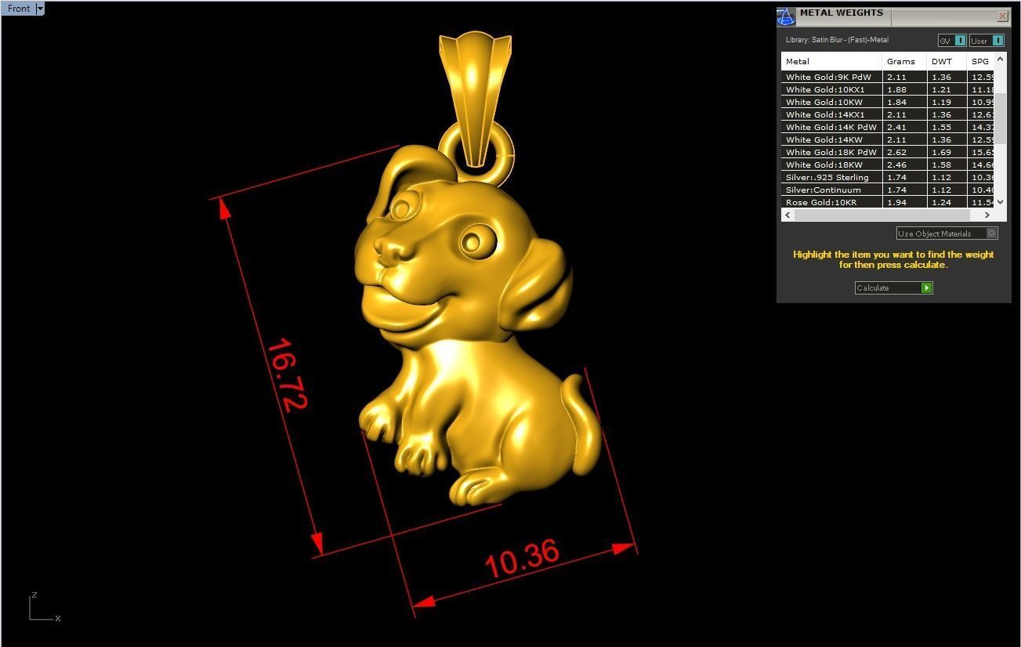Select the Silver:Continuum row
The height and width of the screenshot is (647, 1021).
coord(888,190)
